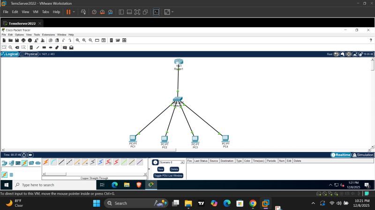Select the PC3 device icon
The height and width of the screenshot is (210, 375).
coord(195,139)
